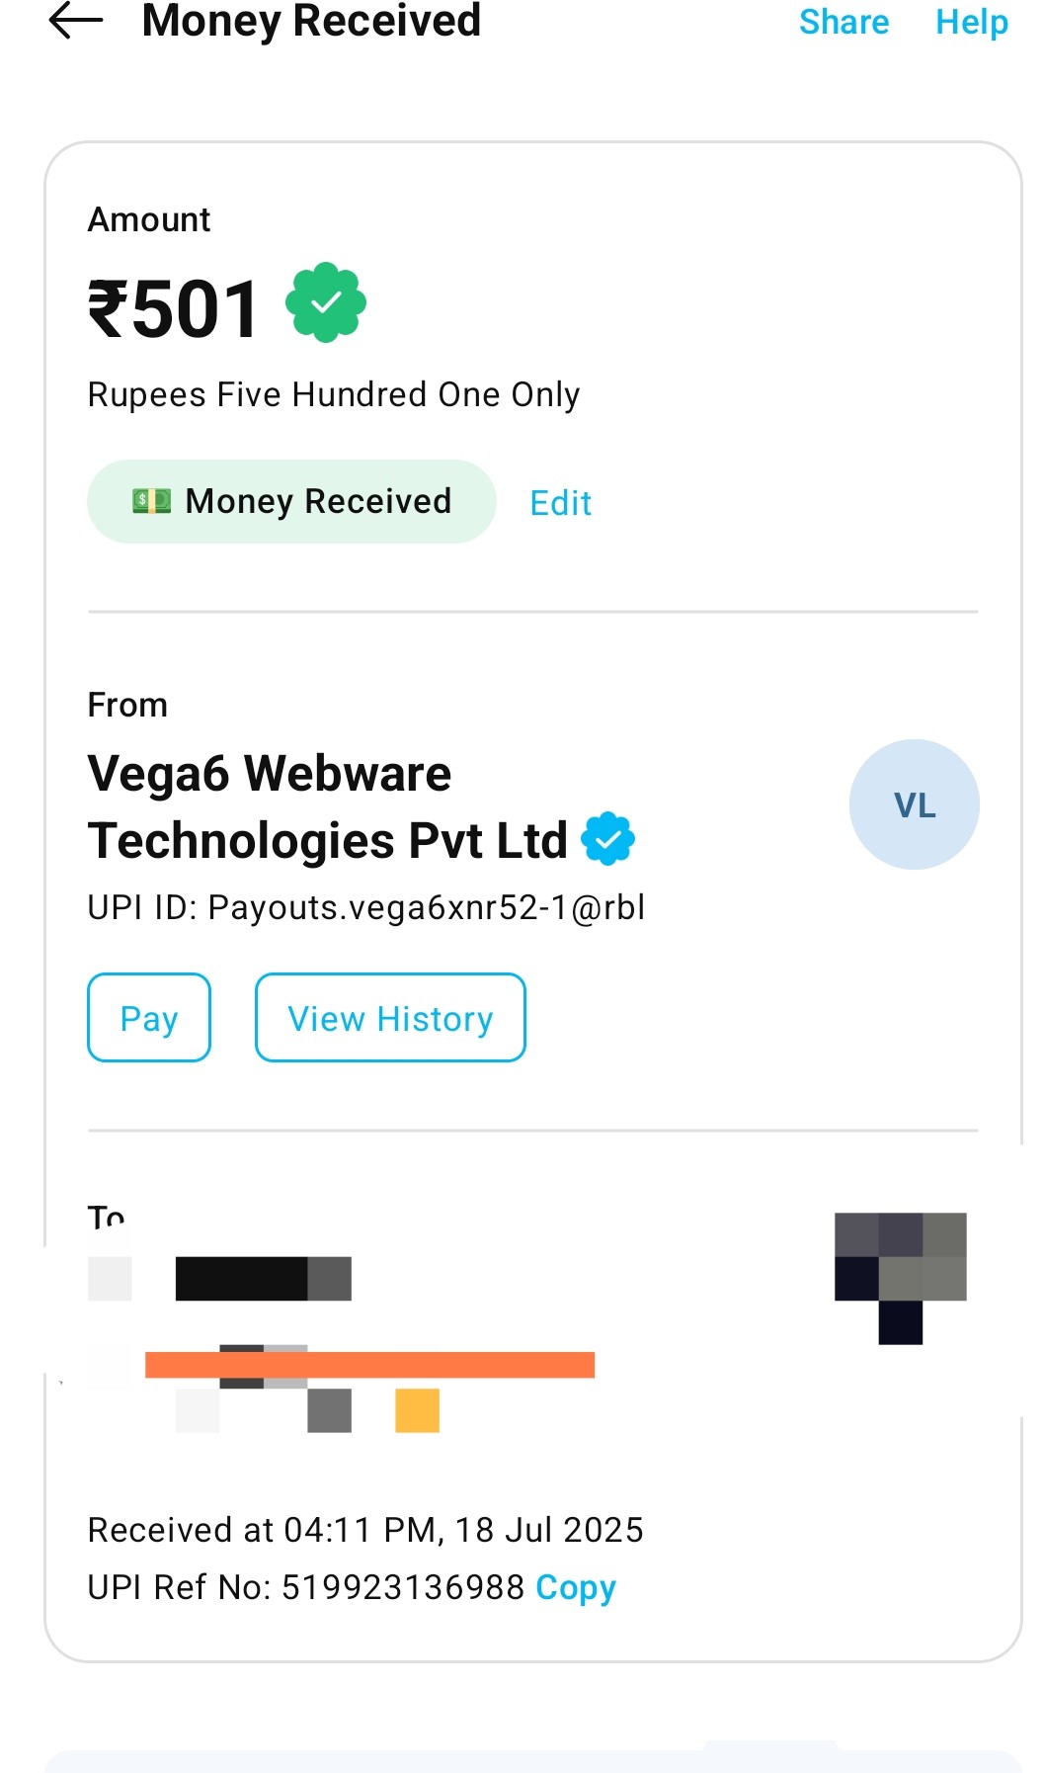The image size is (1045, 1773).
Task: Open View History for Vega6 Webware
Action: coord(390,1018)
